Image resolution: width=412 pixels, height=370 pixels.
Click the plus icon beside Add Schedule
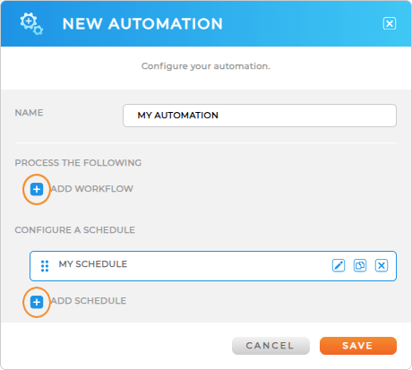pos(37,302)
